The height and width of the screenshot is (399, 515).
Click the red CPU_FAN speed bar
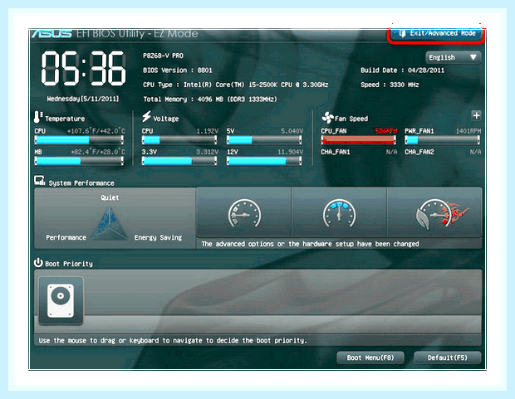pyautogui.click(x=358, y=140)
